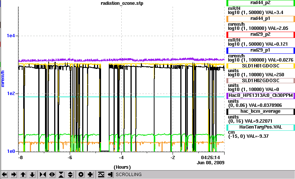The image size is (295, 179).
Task: Click the vertical zoom-out icon
Action: (x=70, y=175)
